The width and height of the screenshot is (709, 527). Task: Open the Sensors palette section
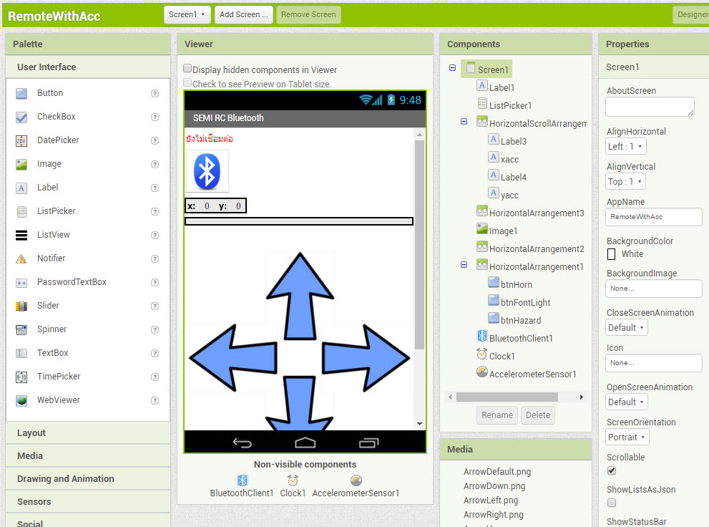(x=34, y=502)
